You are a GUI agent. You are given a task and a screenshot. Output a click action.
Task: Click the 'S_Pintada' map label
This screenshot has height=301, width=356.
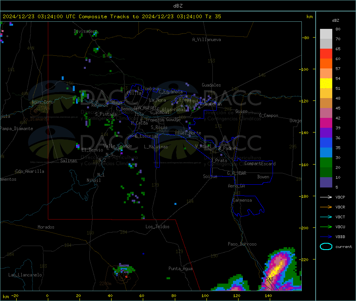pyautogui.click(x=106, y=114)
